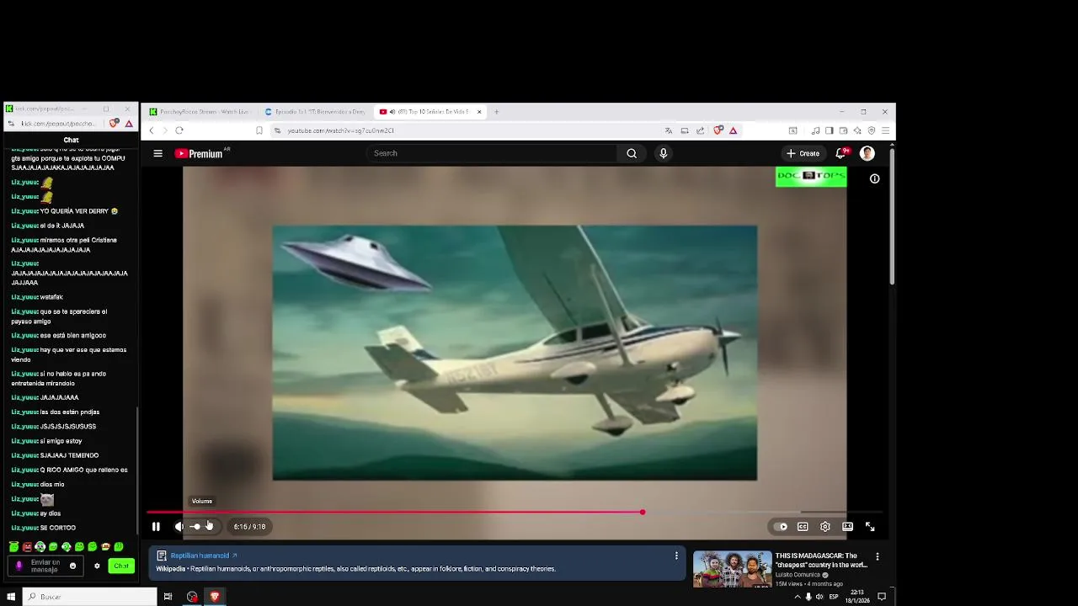Open the Madagascar video title link
The width and height of the screenshot is (1078, 606).
click(821, 561)
